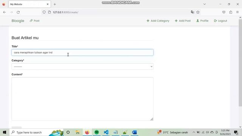Click the taskbar search box

36,132
